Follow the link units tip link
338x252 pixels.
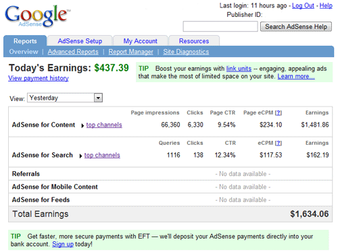tap(239, 69)
